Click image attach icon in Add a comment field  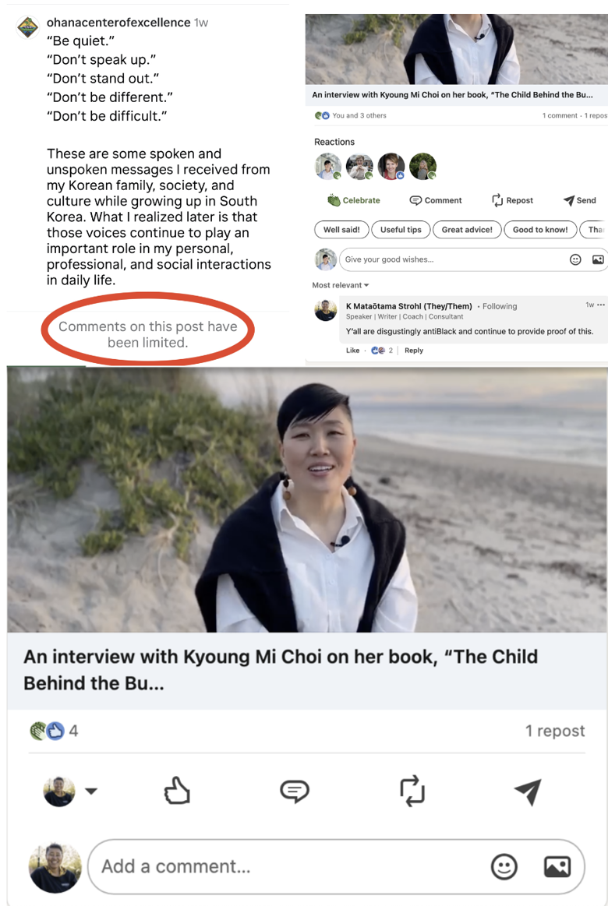click(557, 867)
